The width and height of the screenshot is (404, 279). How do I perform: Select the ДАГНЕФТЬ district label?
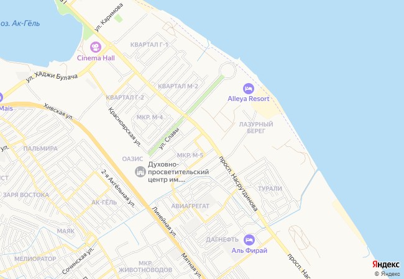click(222, 240)
